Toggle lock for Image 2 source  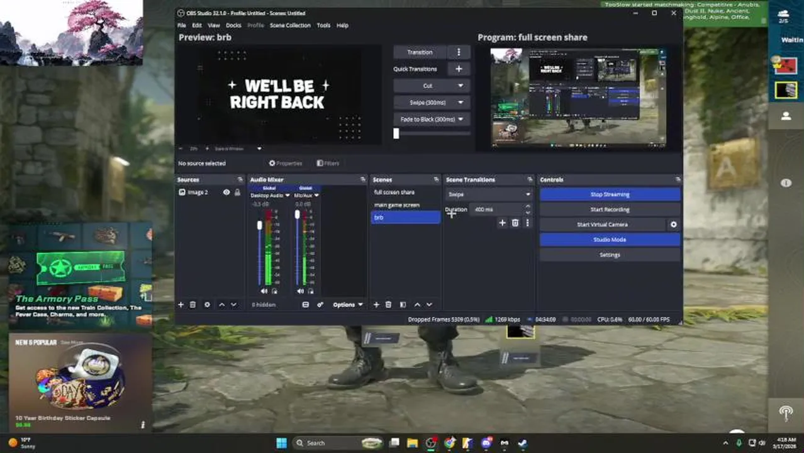click(237, 192)
